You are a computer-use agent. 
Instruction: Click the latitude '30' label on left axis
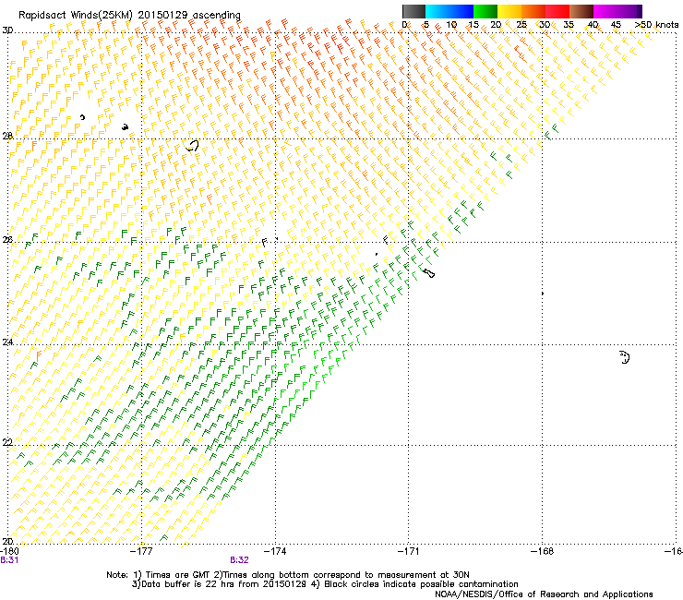[7, 30]
